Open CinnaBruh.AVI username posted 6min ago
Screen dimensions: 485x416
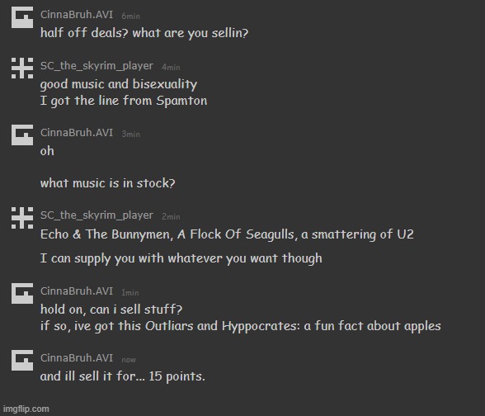click(77, 15)
